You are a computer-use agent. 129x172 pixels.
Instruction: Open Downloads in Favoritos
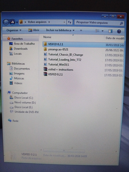pyautogui.click(x=21, y=49)
